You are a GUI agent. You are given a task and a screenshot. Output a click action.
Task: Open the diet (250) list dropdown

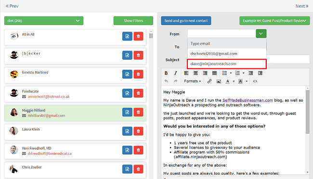pos(44,21)
